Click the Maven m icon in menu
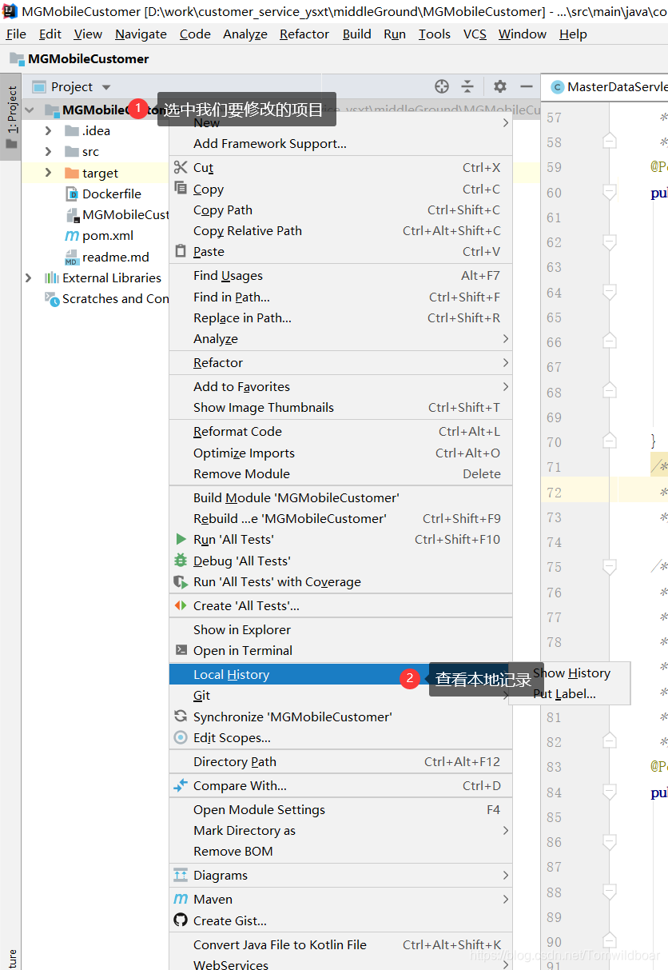 click(181, 899)
